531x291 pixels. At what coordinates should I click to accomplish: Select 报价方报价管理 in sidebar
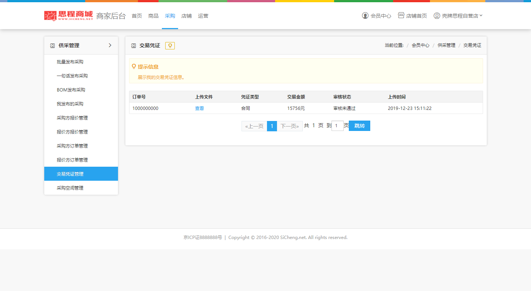point(81,132)
